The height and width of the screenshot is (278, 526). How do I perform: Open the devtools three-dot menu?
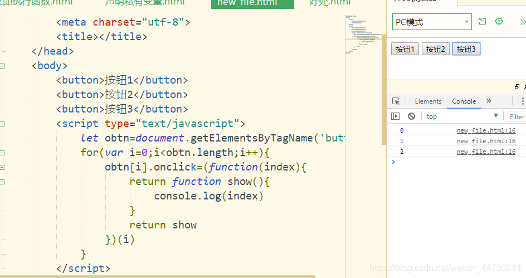[522, 101]
